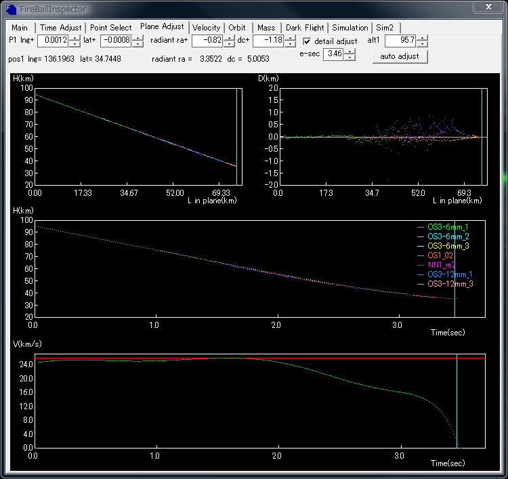Image resolution: width=508 pixels, height=479 pixels.
Task: Go to the Dark Flight tab
Action: point(305,28)
